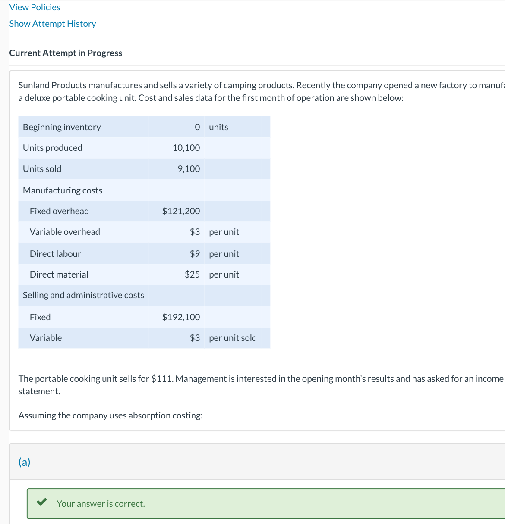Click the Variable overhead row
505x524 pixels.
(65, 232)
